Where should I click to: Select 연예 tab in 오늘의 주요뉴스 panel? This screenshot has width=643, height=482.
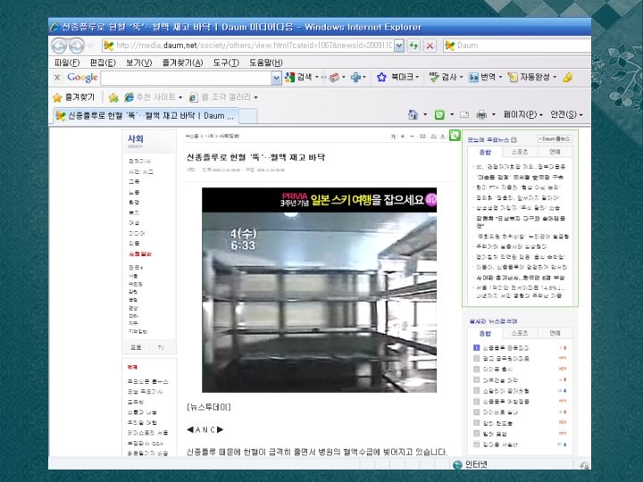555,152
